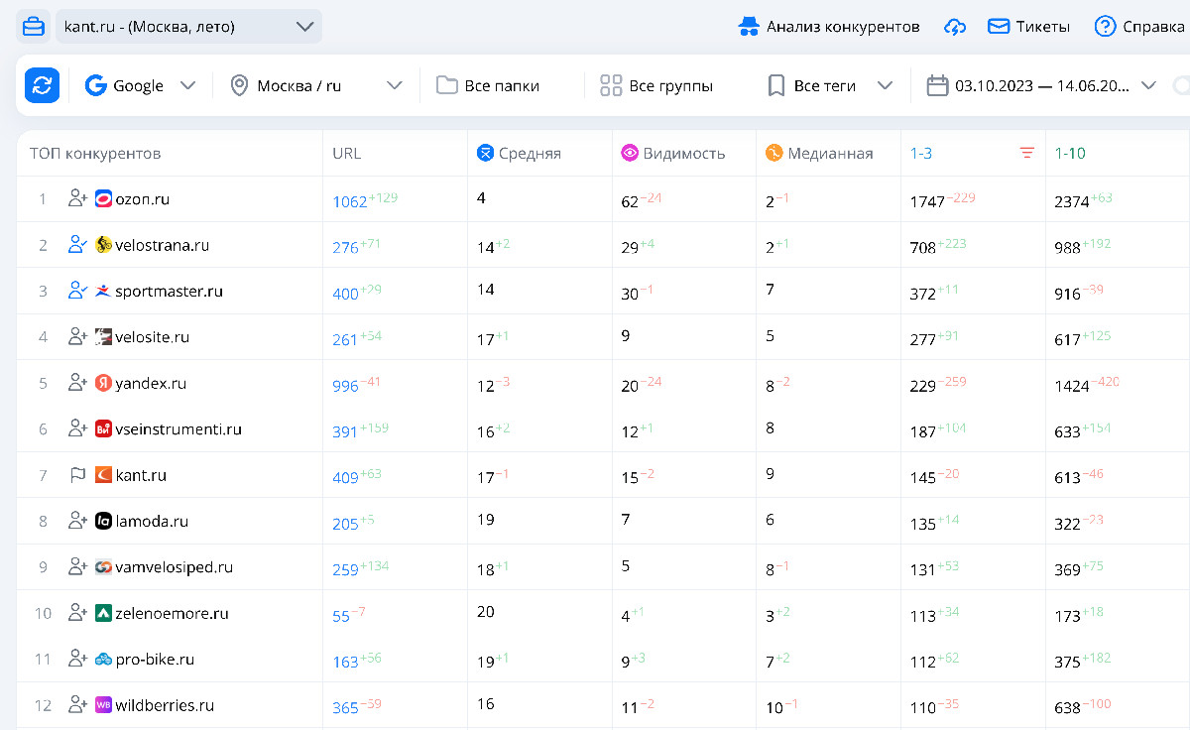The image size is (1190, 730).
Task: Open URL count 259 for vamvelosiped.ru
Action: pyautogui.click(x=345, y=570)
